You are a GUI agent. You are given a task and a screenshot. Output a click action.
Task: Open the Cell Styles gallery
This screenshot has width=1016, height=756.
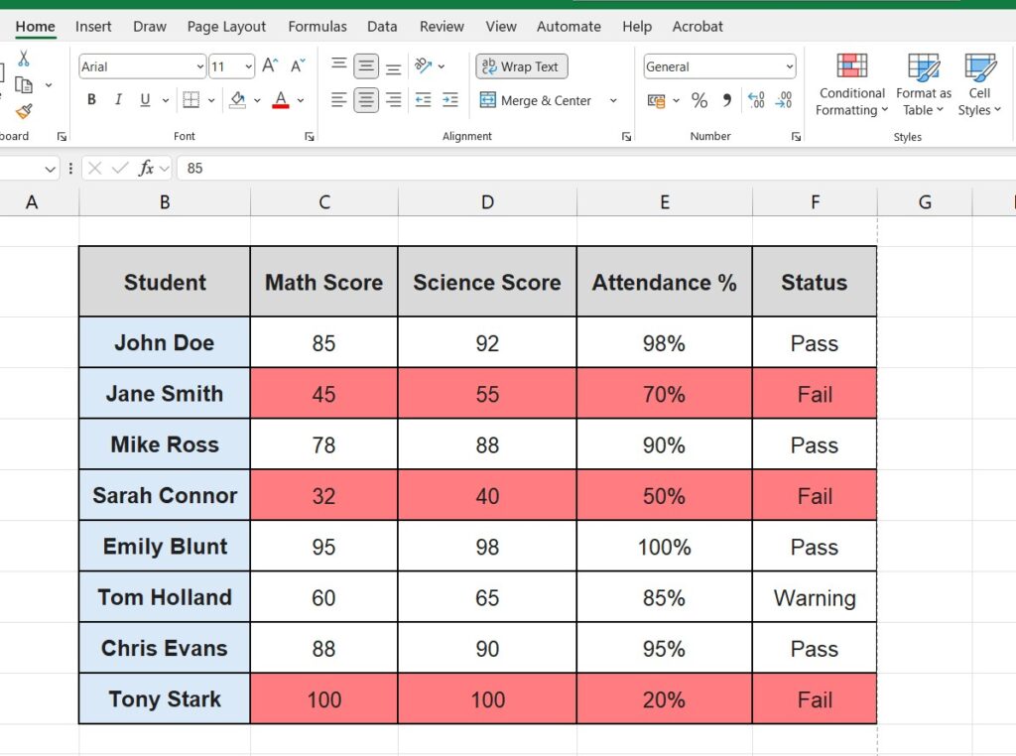tap(979, 84)
